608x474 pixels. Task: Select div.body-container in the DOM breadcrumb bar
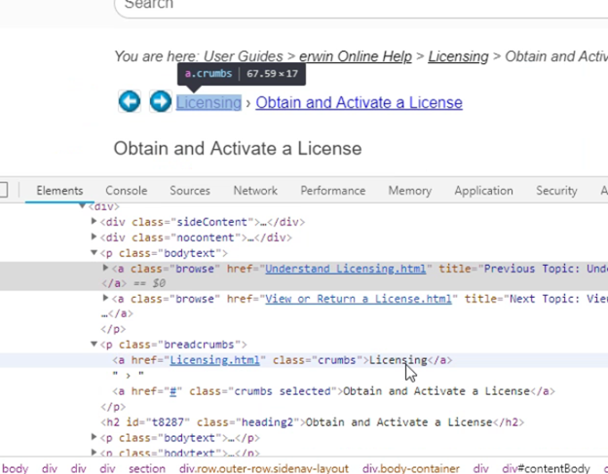(410, 468)
